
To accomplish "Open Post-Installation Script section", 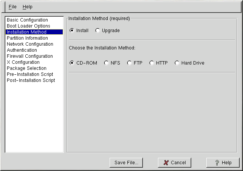I will (31, 80).
